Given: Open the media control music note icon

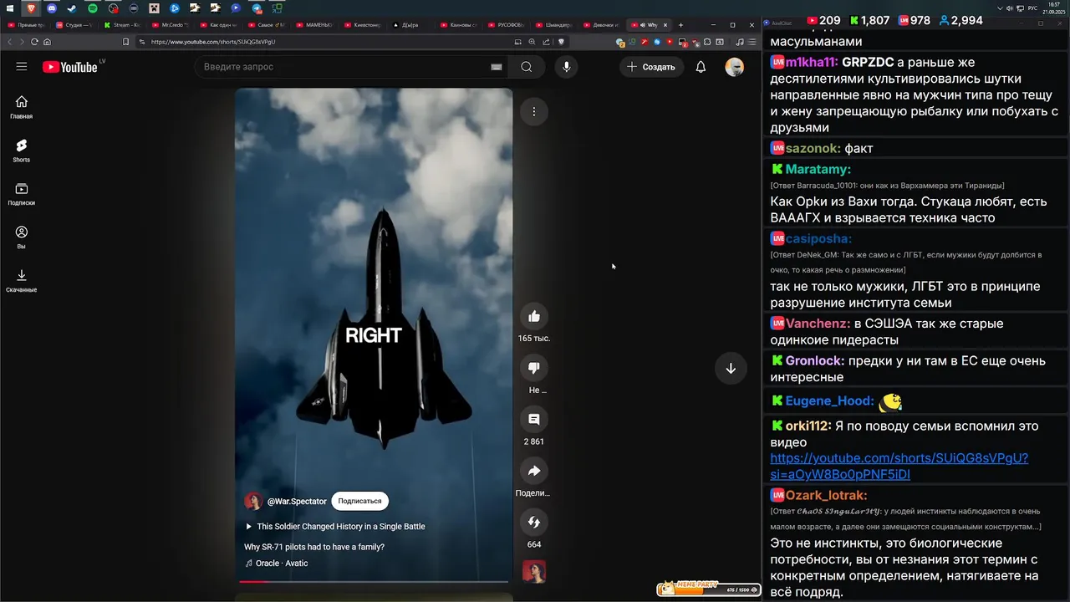Looking at the screenshot, I should point(739,42).
